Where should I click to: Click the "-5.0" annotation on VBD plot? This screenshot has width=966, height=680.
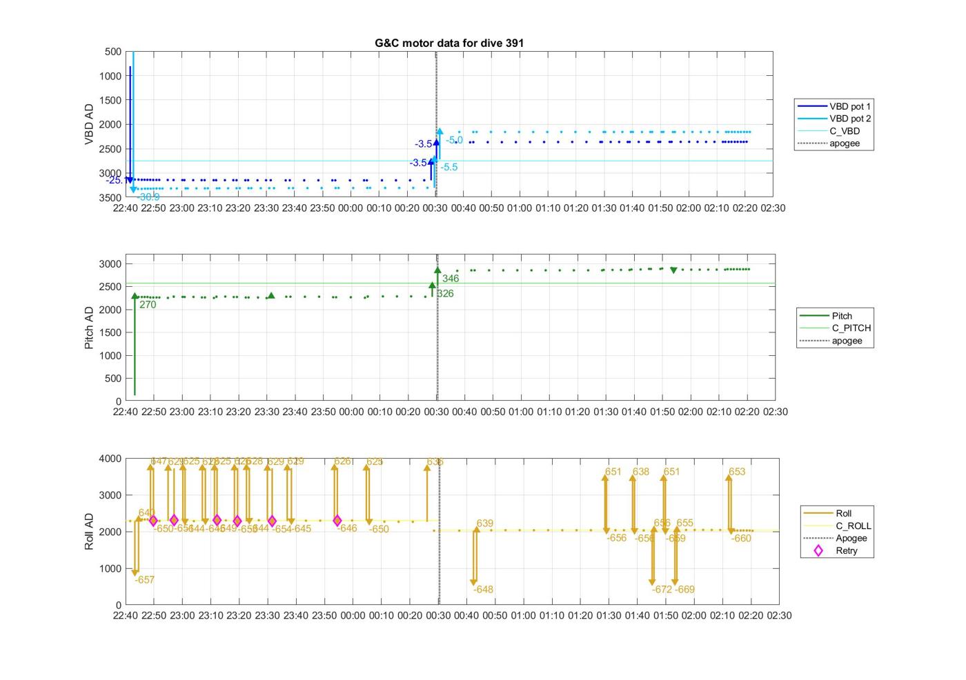[454, 140]
